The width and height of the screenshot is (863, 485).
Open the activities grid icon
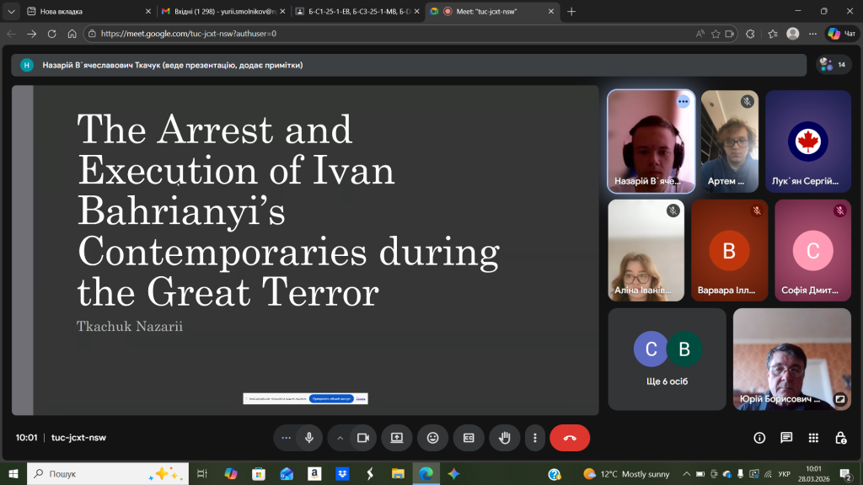pyautogui.click(x=813, y=438)
